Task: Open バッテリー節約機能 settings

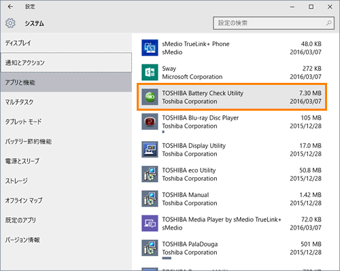Action: [x=66, y=141]
